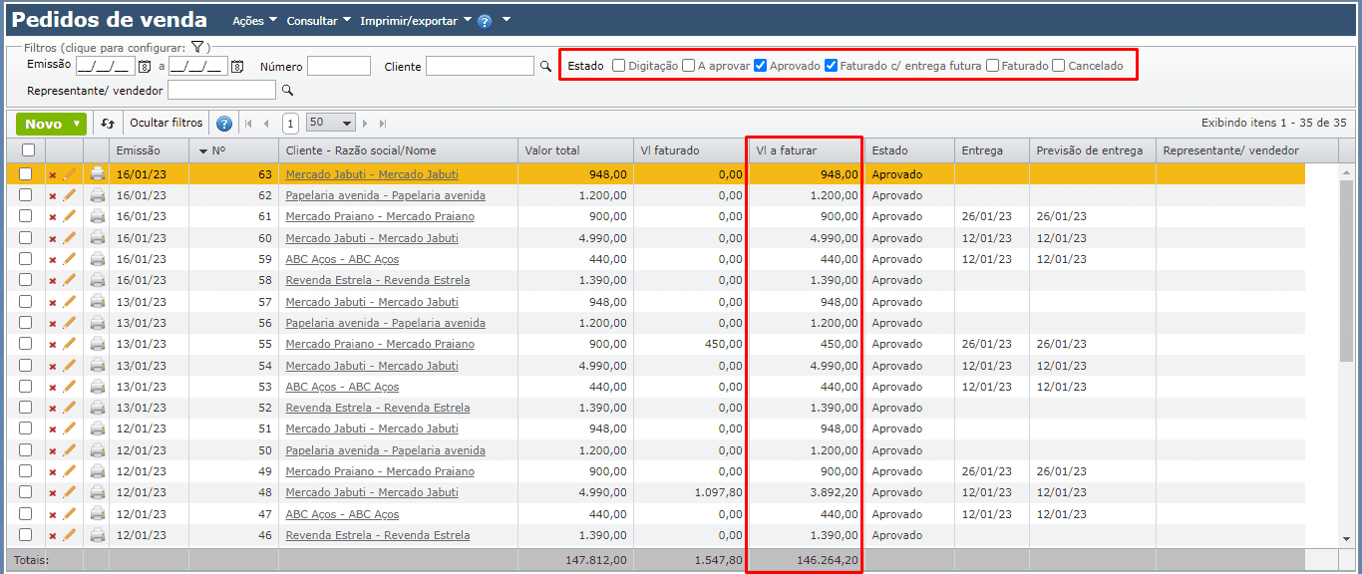Uncheck the Aprovado state filter
The image size is (1362, 574).
click(x=761, y=66)
